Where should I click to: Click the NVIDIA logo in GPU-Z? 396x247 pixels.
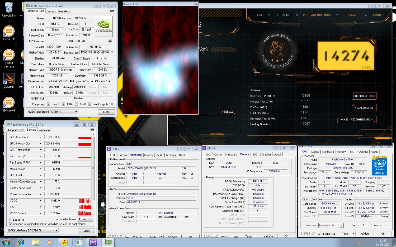104,26
